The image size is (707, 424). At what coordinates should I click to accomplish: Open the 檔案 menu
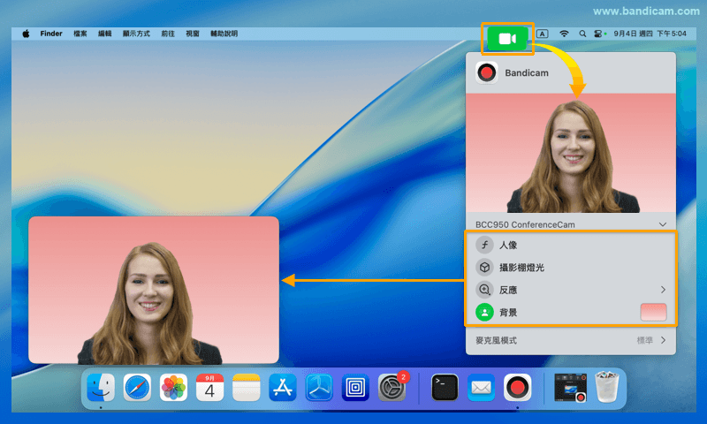tap(80, 34)
